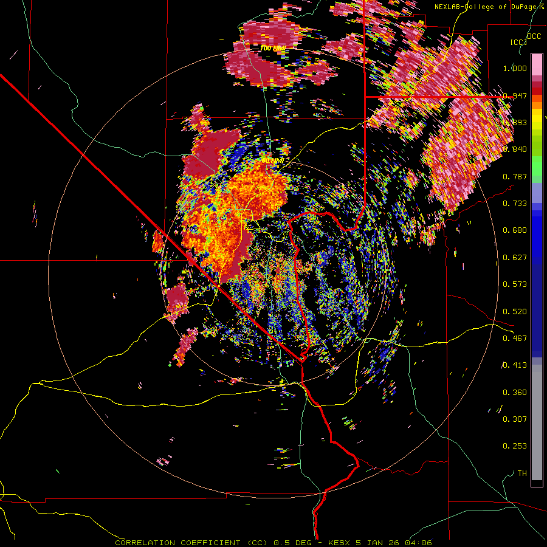Select the 0.787 scale value
The image size is (547, 547).
[515, 176]
